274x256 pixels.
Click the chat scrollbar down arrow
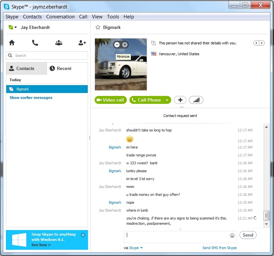point(266,224)
